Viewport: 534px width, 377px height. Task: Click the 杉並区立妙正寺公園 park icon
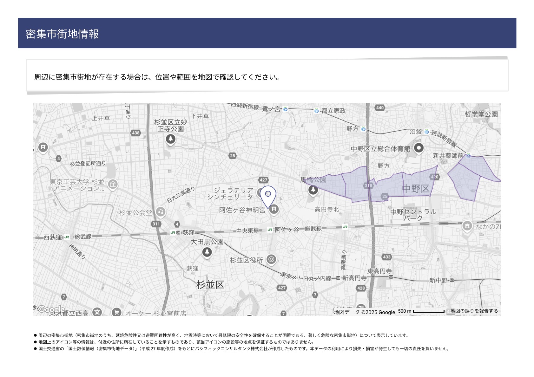coord(171,139)
